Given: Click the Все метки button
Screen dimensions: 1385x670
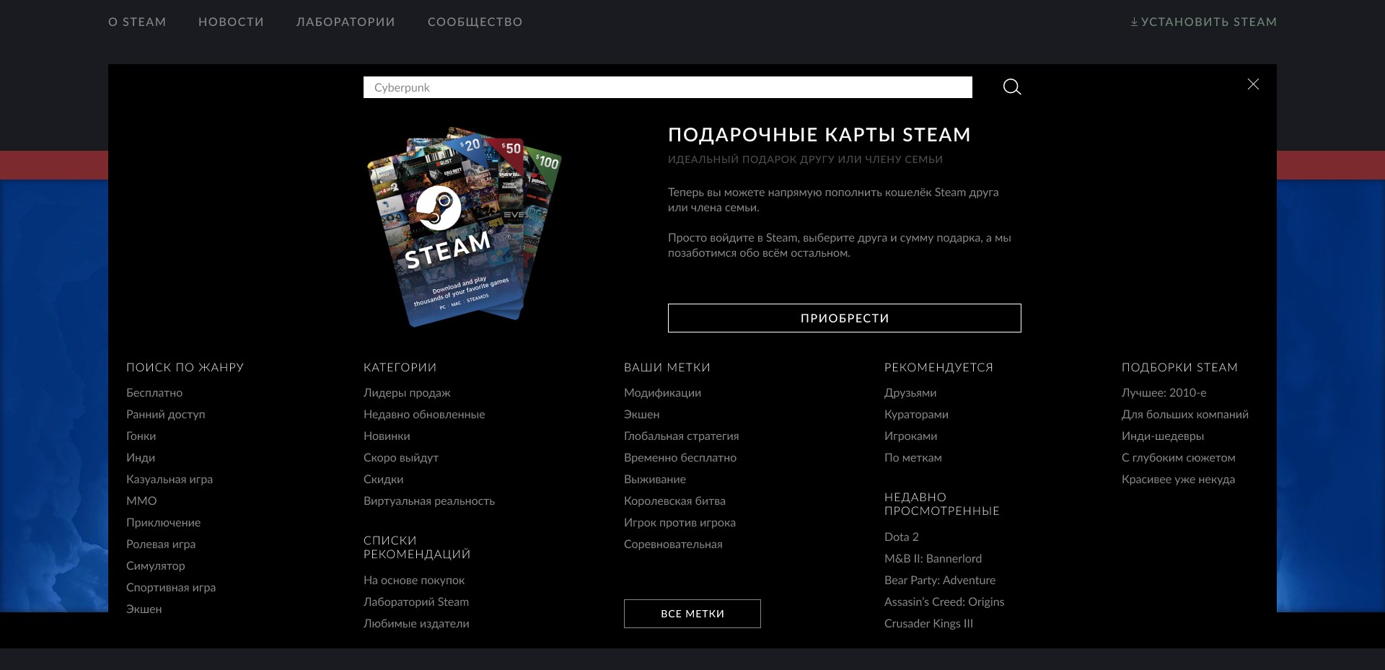Looking at the screenshot, I should (692, 614).
